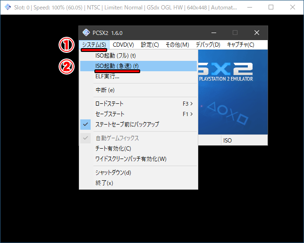Choose 終了(x) menu item

[x=138, y=183]
